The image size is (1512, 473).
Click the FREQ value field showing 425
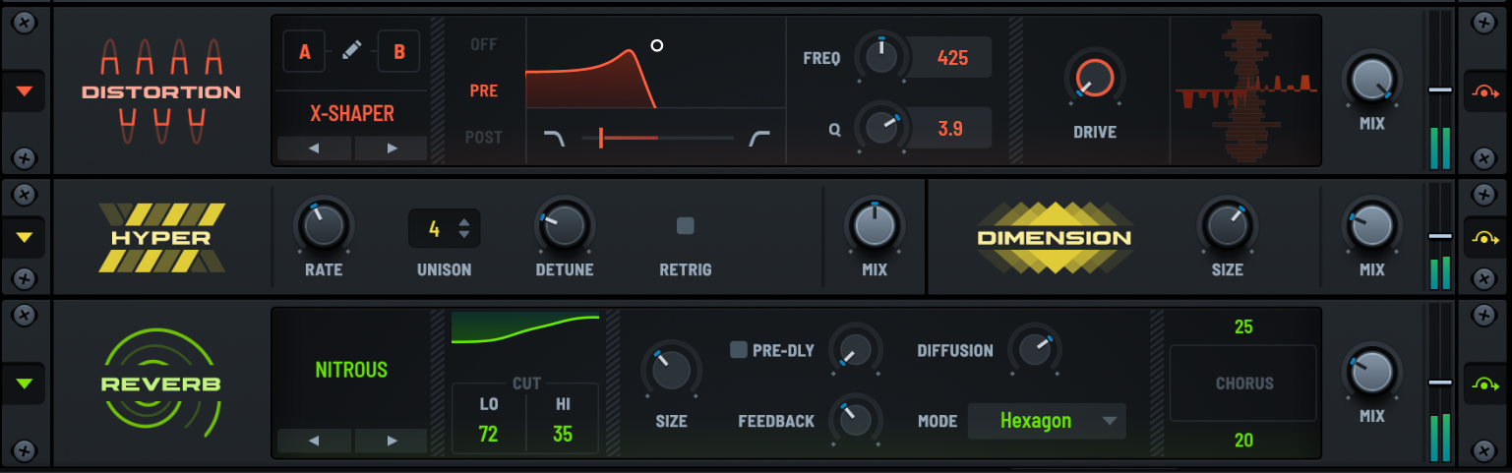coord(951,57)
